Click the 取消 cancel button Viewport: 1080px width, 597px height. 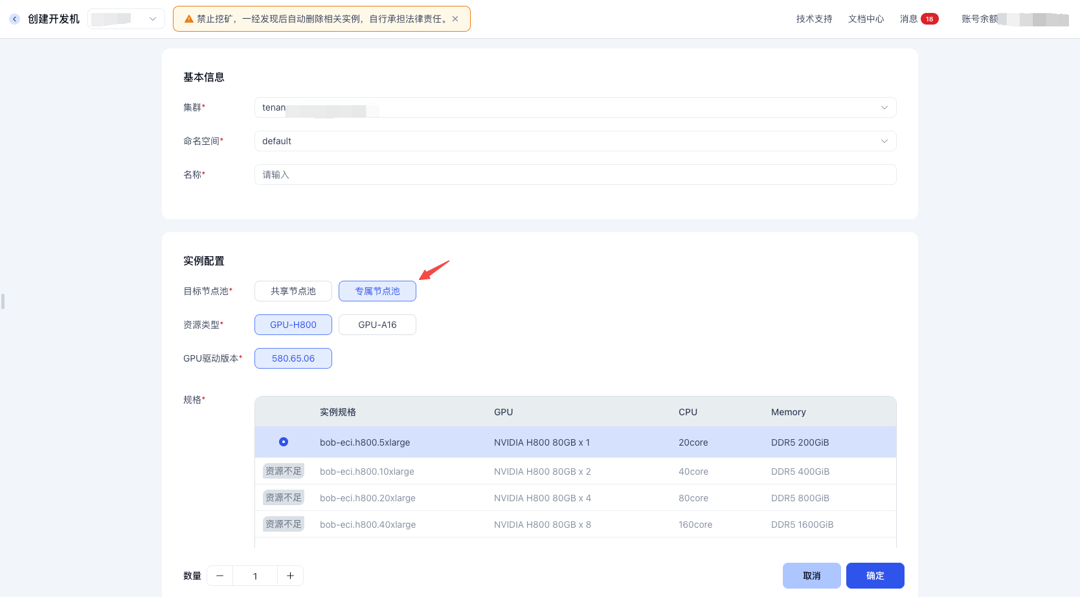(x=811, y=576)
